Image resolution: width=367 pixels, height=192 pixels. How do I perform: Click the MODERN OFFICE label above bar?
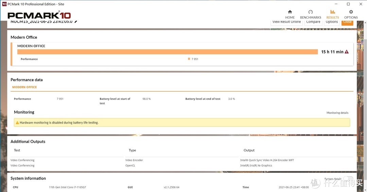31,46
